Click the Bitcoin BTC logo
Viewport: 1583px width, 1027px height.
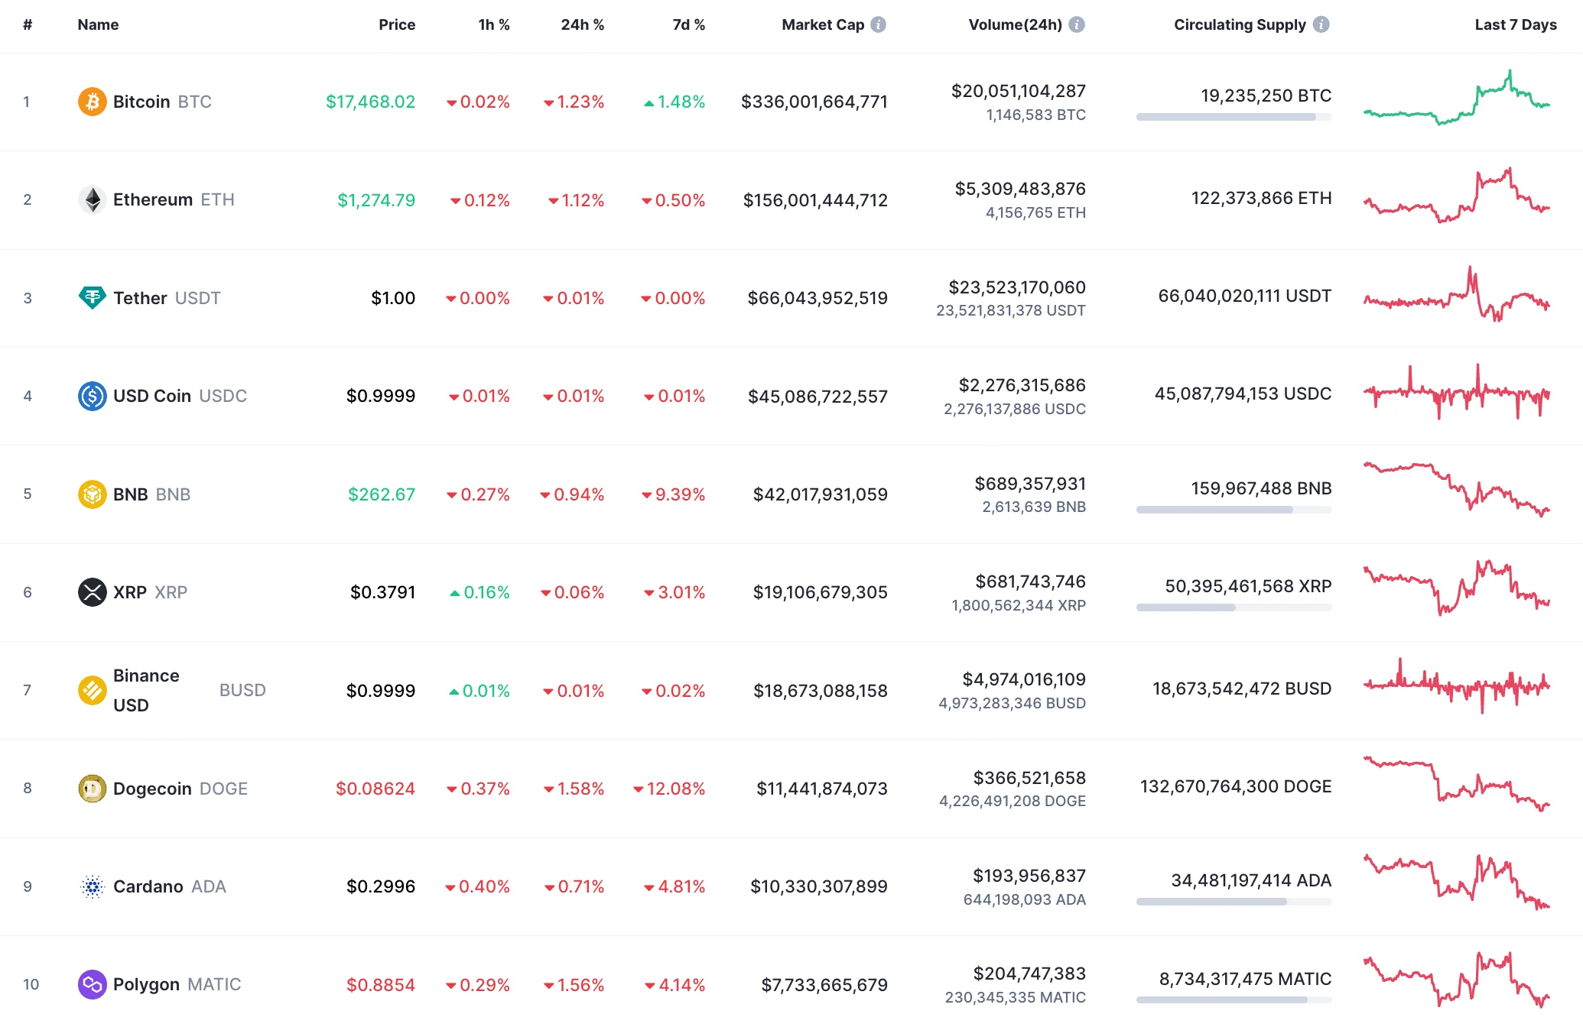[x=92, y=101]
